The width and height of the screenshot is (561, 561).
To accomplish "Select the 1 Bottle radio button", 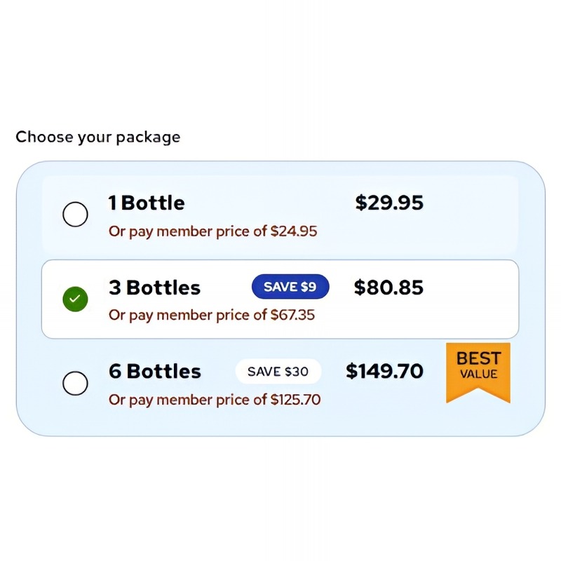I will coord(75,214).
